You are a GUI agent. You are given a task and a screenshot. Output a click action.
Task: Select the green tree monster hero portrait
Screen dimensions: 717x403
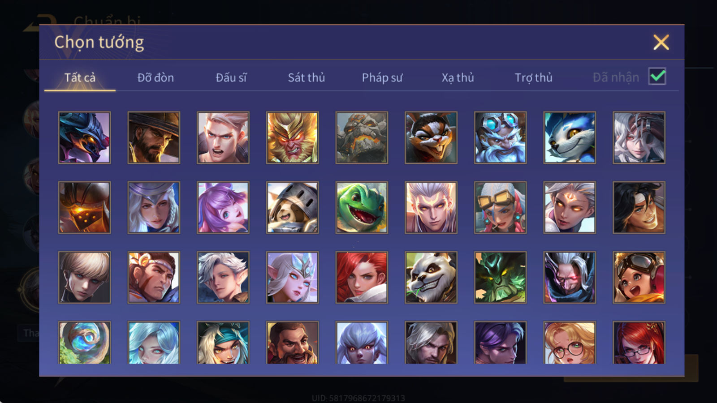click(x=500, y=277)
